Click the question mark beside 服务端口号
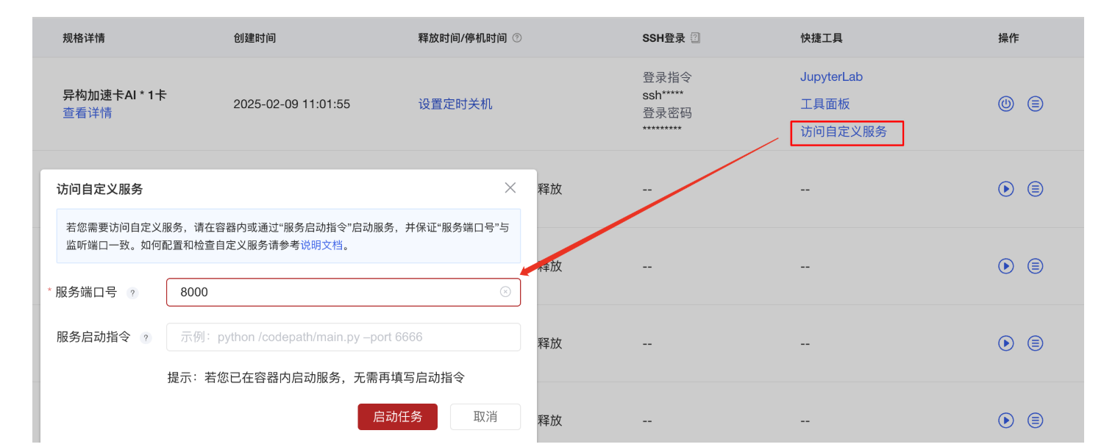 point(132,293)
